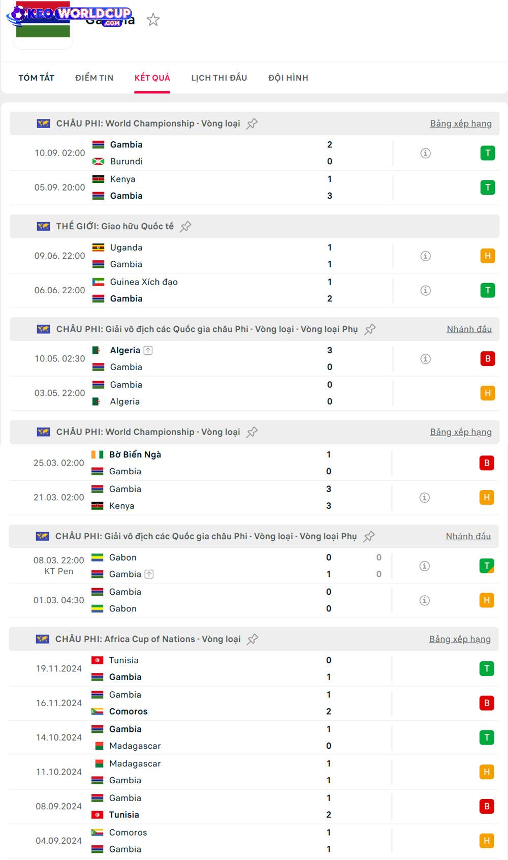Open the Tunisia vs Gambia 19.11.2024 match row
Viewport: 508px width, 860px height.
[x=203, y=668]
